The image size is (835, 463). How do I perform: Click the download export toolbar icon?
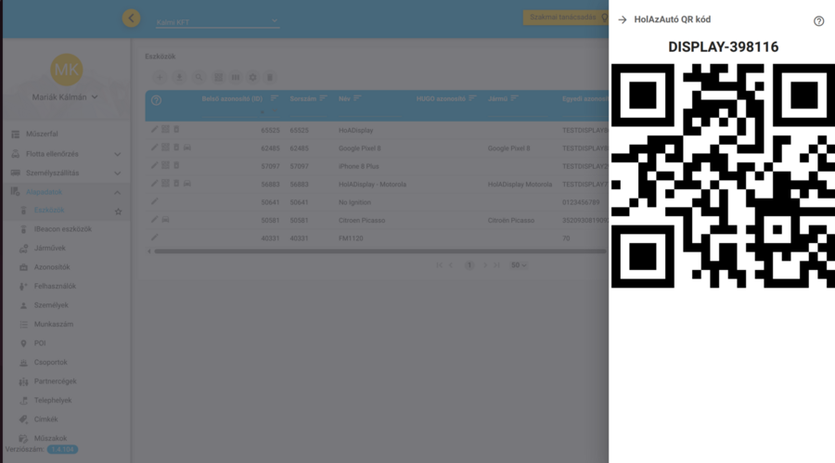[179, 77]
